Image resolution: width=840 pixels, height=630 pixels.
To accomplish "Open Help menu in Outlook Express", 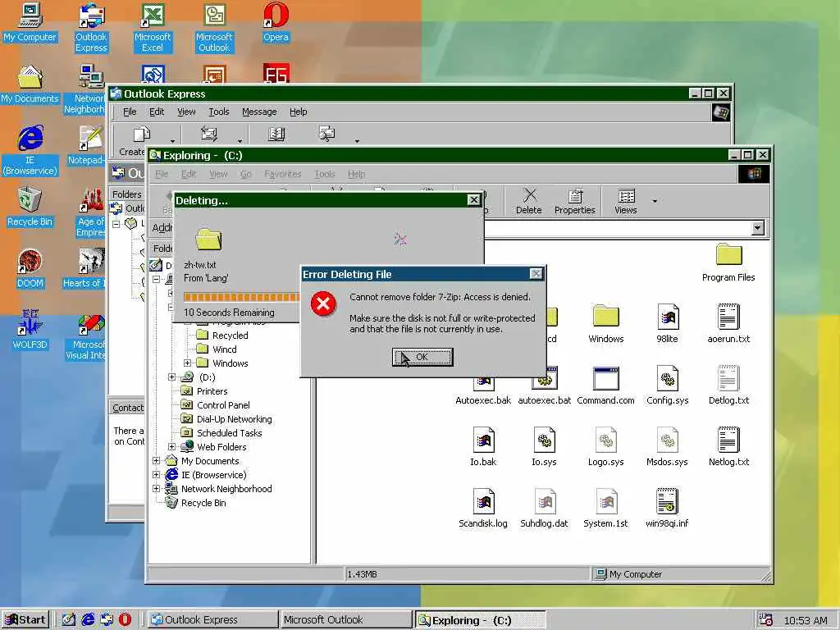I will click(299, 112).
